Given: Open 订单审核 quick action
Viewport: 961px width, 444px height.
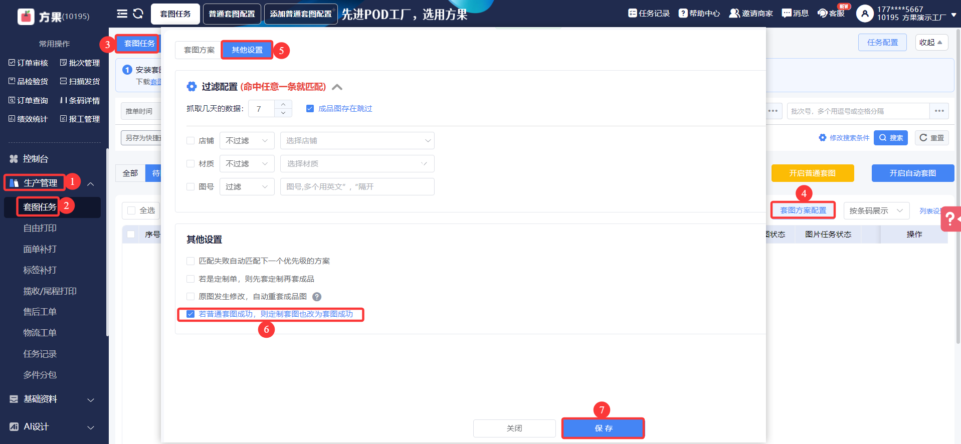Looking at the screenshot, I should (x=28, y=63).
